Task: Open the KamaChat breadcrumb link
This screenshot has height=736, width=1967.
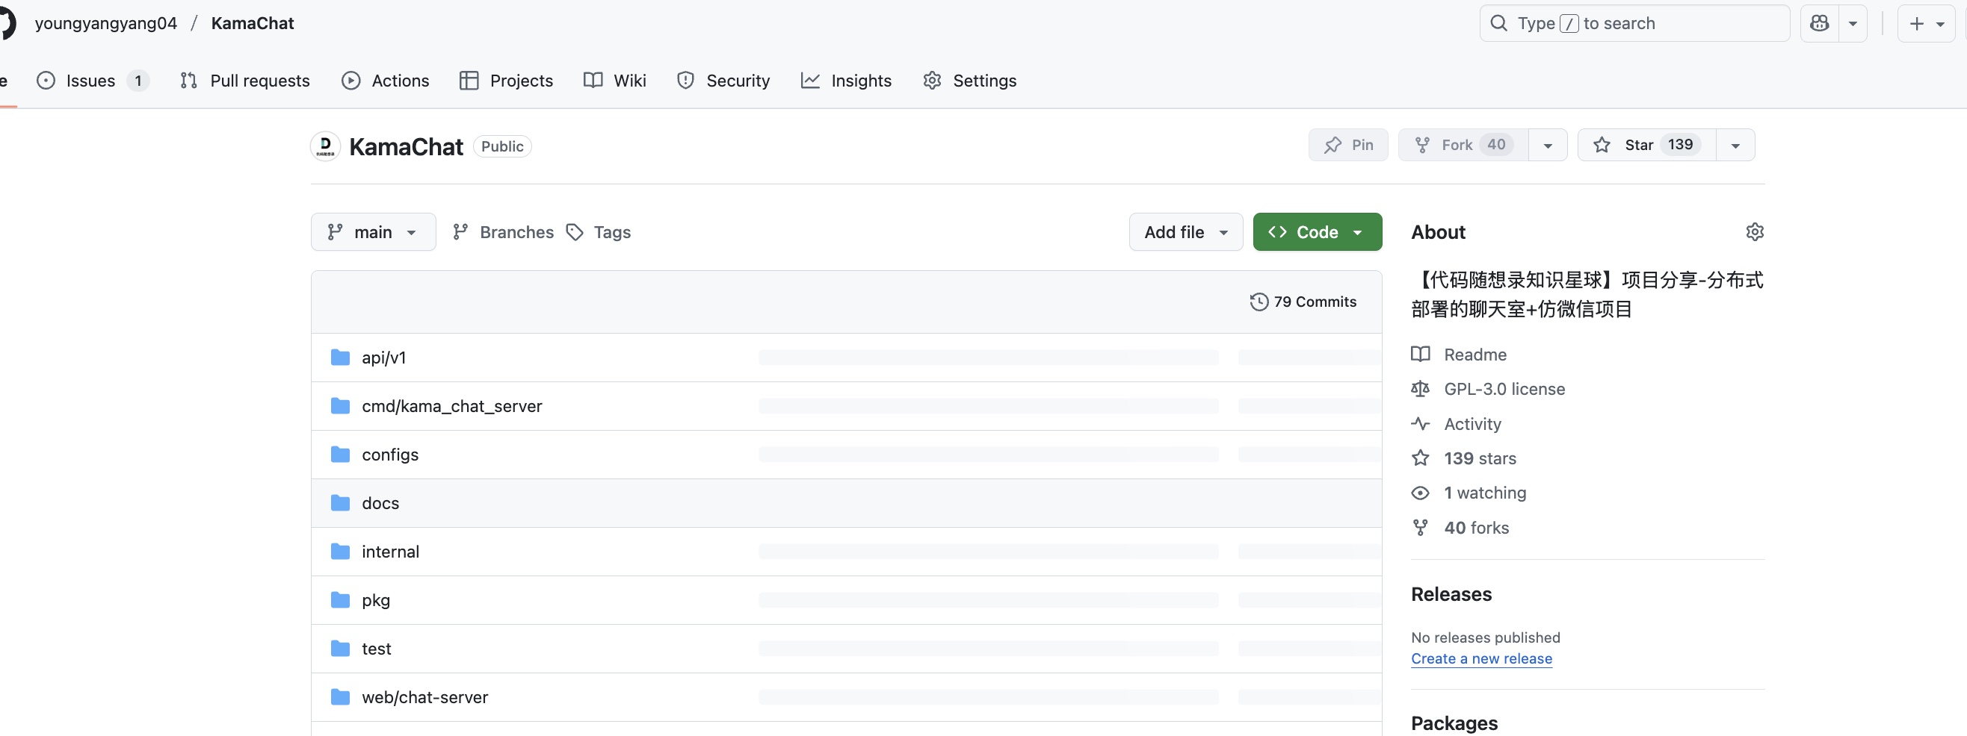Action: tap(253, 23)
